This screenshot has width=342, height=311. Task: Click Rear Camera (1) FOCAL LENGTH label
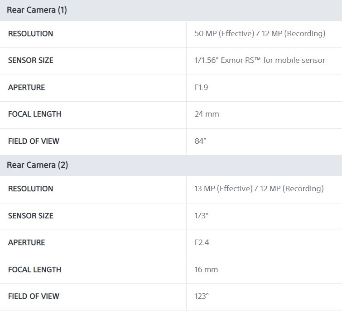(35, 114)
